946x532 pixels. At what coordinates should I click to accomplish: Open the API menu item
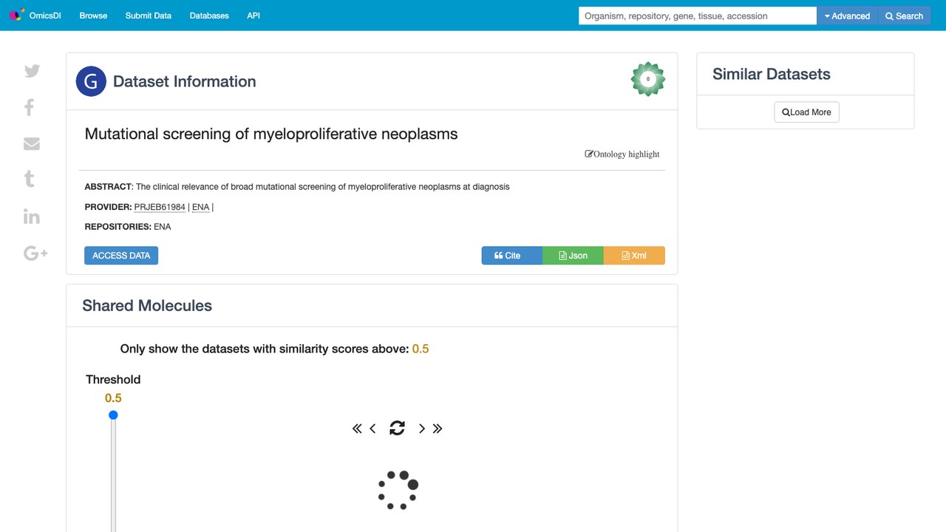tap(253, 16)
